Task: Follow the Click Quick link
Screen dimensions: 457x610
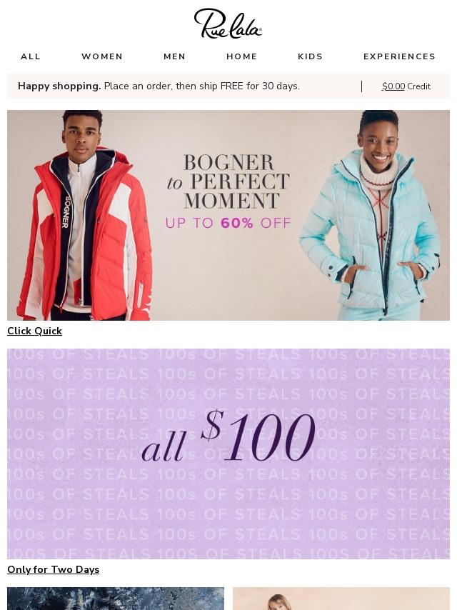Action: [x=34, y=331]
